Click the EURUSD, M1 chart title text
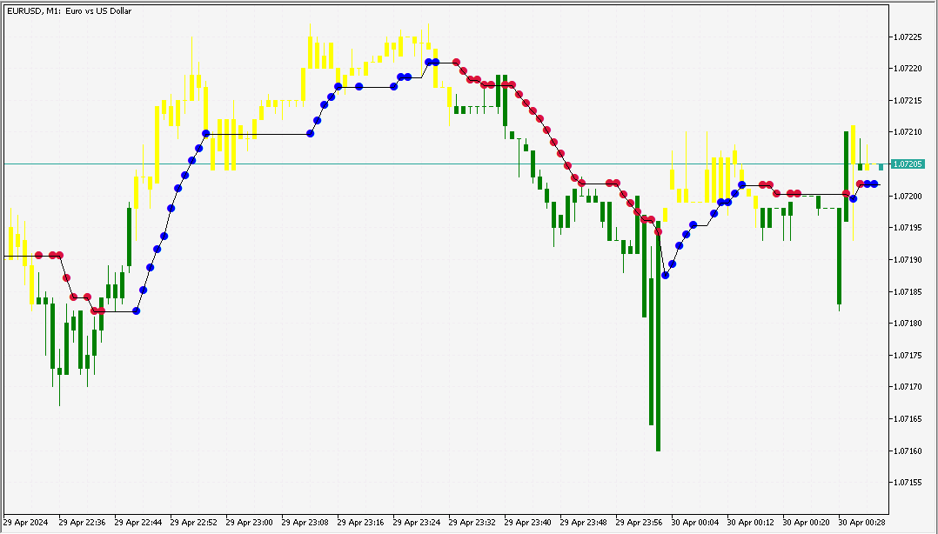This screenshot has height=534, width=938. click(69, 11)
